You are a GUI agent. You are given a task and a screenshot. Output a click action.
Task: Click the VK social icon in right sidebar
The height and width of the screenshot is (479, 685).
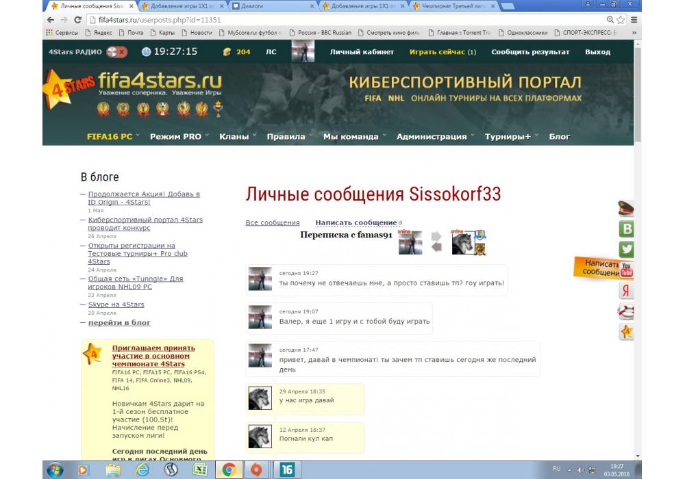point(626,229)
